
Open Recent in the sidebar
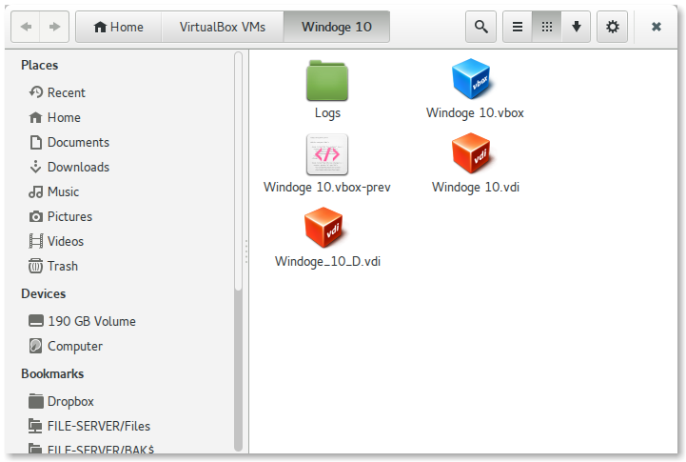coord(66,92)
